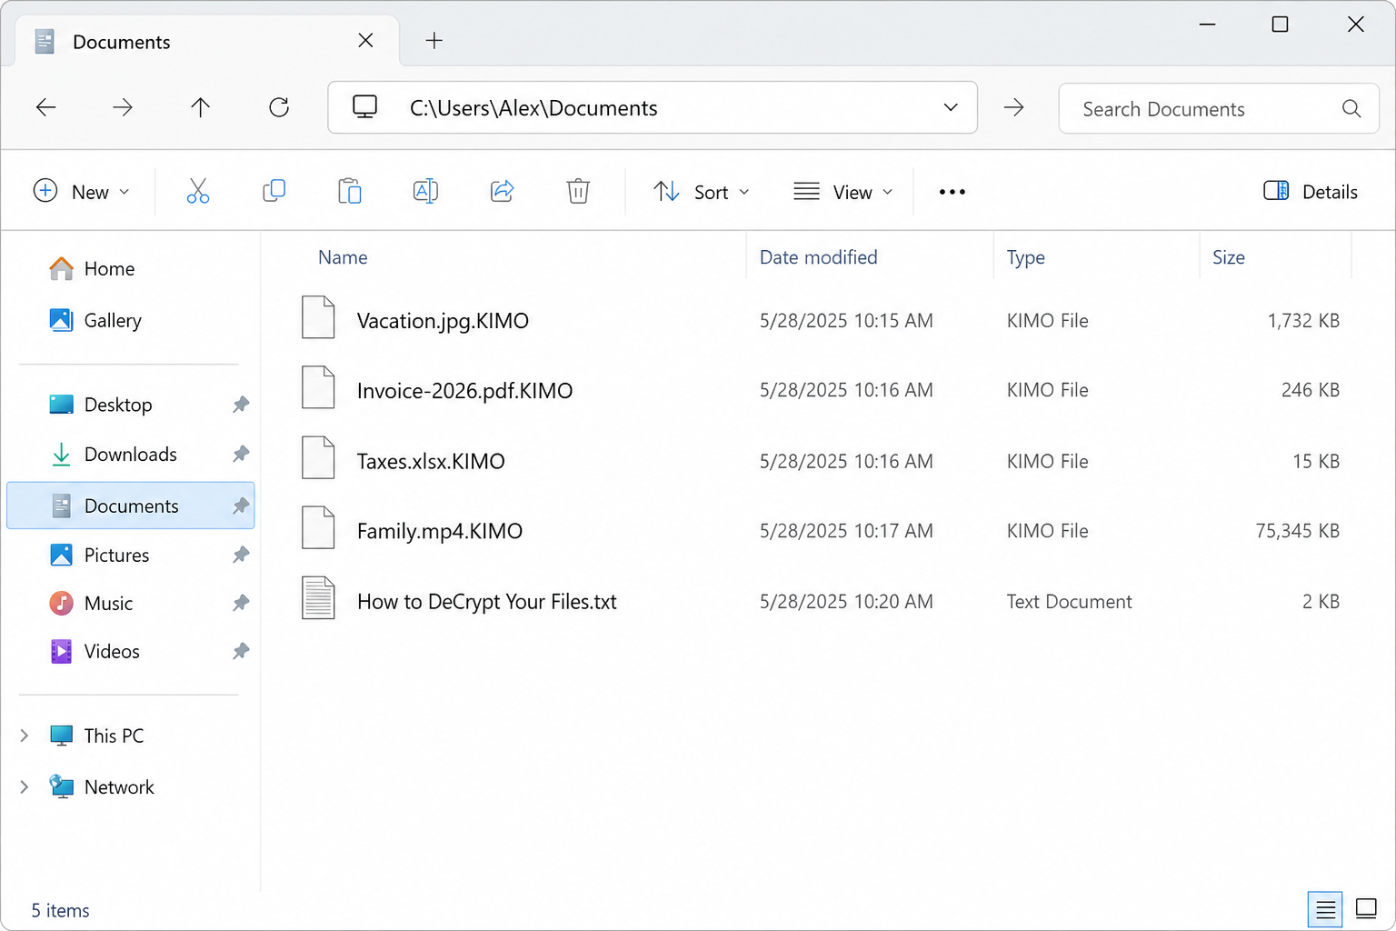The image size is (1396, 931).
Task: Select This PC in navigation pane
Action: 96,736
